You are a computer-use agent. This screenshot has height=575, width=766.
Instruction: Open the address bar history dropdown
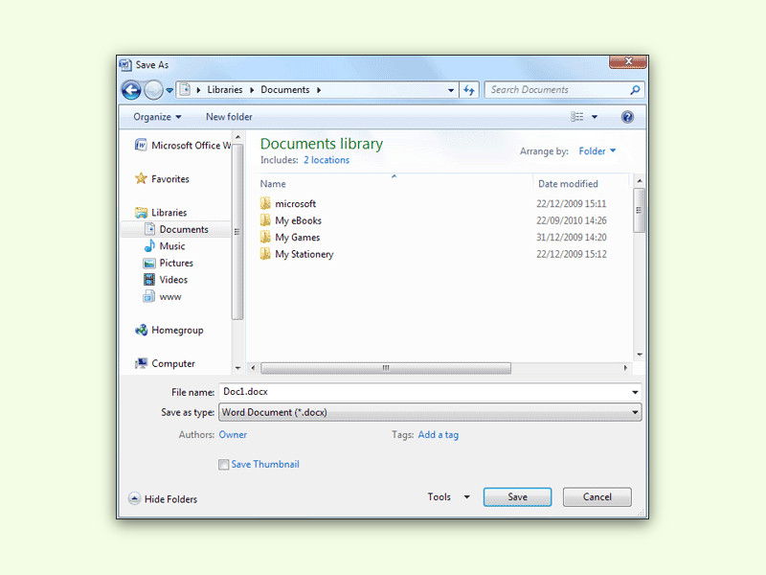(x=451, y=90)
